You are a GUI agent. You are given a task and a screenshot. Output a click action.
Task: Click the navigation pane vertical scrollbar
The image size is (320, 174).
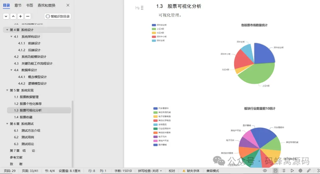pos(73,133)
